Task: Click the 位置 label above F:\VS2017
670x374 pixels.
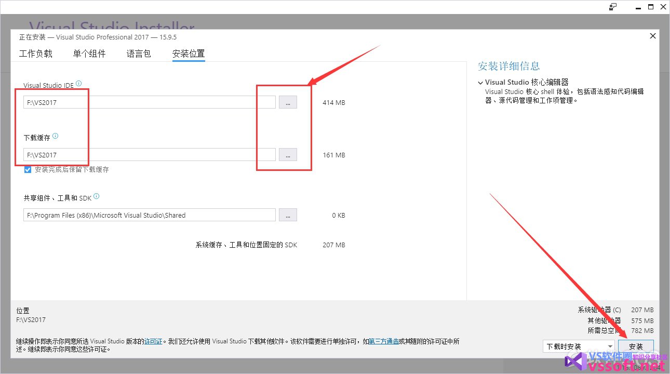Action: click(x=23, y=310)
